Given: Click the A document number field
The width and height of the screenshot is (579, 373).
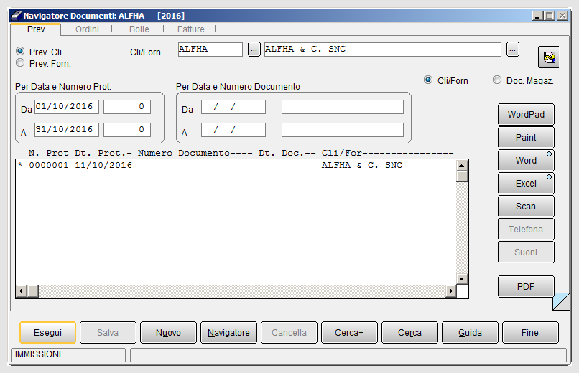Looking at the screenshot, I should [343, 130].
